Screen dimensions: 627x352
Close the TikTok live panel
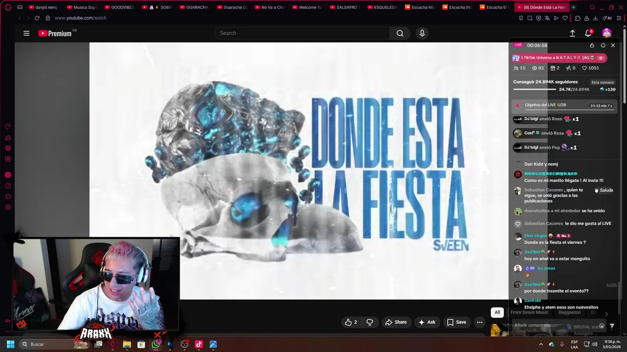click(x=613, y=45)
